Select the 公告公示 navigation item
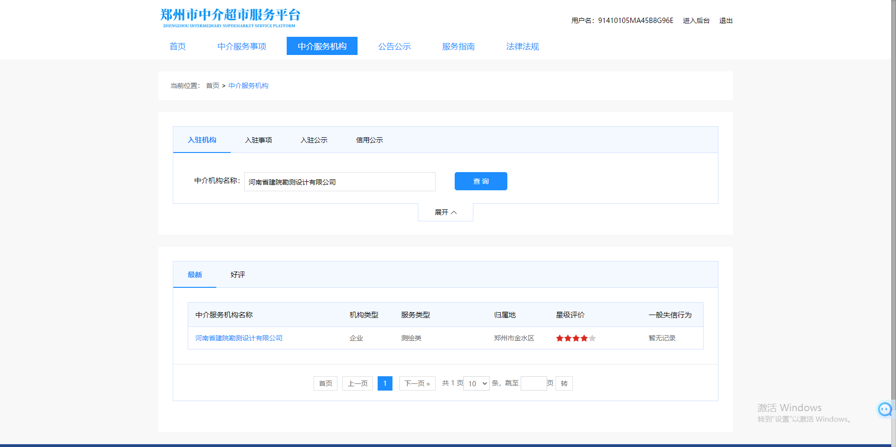The height and width of the screenshot is (447, 896). pyautogui.click(x=394, y=46)
